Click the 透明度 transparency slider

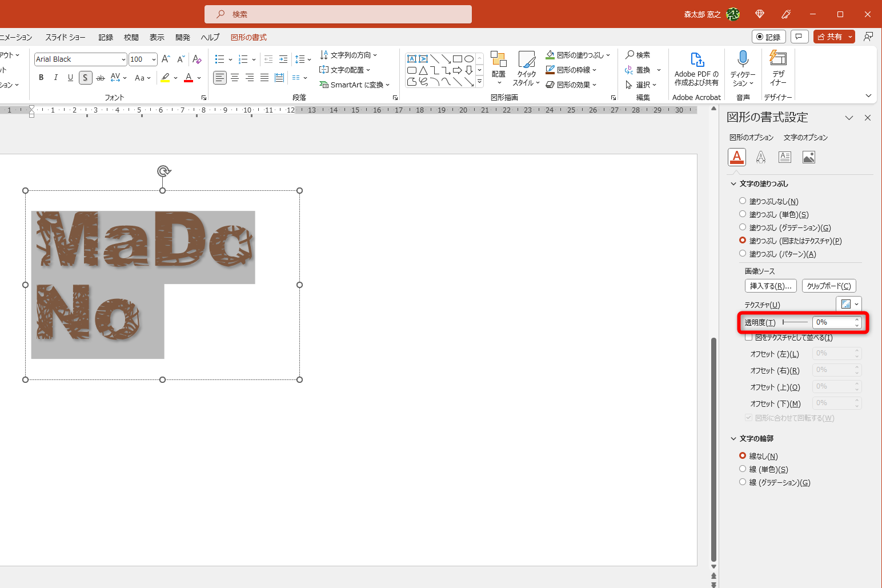(x=795, y=322)
